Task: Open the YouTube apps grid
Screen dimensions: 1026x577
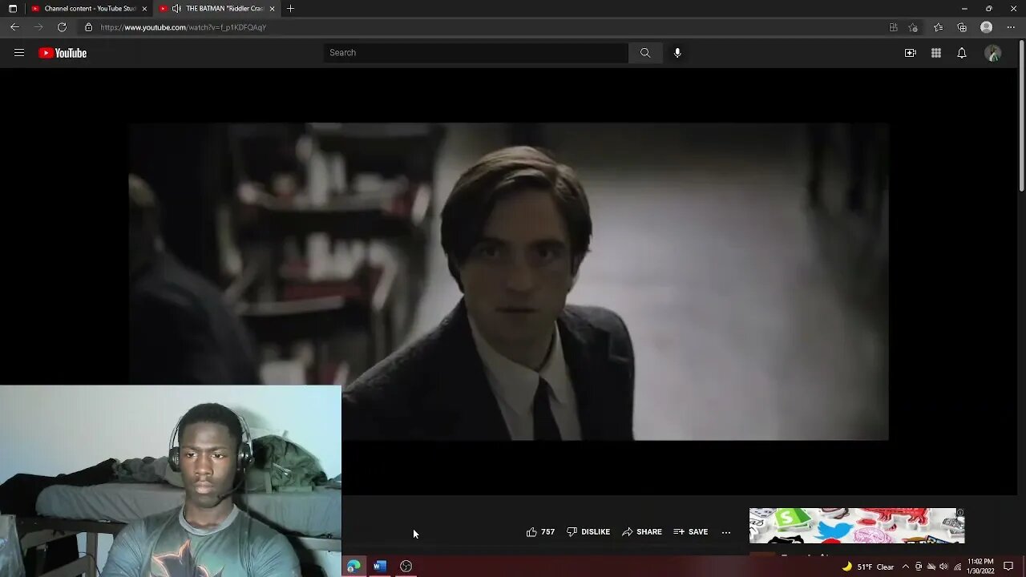Action: tap(935, 53)
